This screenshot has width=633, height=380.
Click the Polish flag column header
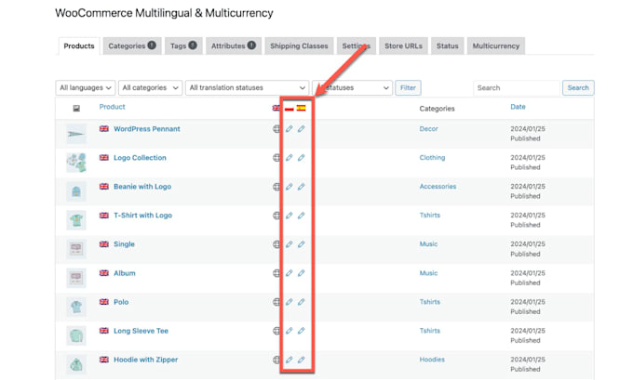[x=290, y=108]
